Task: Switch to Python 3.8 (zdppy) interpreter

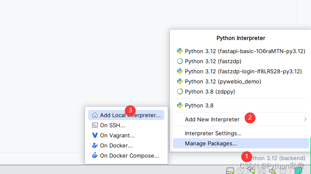Action: point(241,92)
